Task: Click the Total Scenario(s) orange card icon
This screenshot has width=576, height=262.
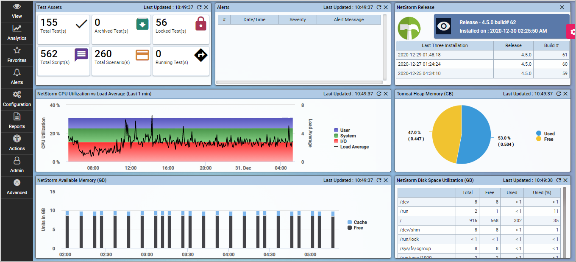Action: coord(142,55)
